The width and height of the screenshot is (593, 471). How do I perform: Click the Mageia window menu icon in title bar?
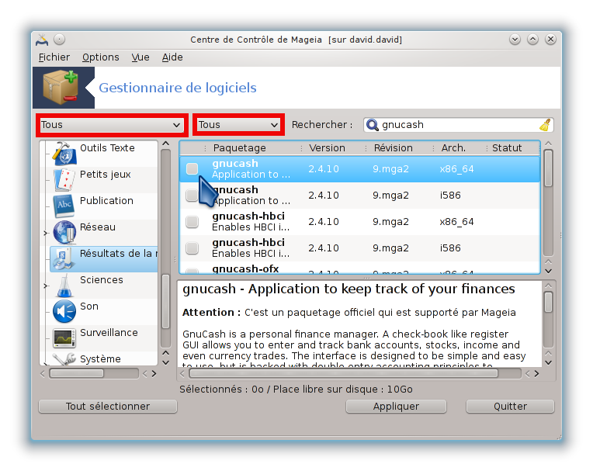pos(42,40)
